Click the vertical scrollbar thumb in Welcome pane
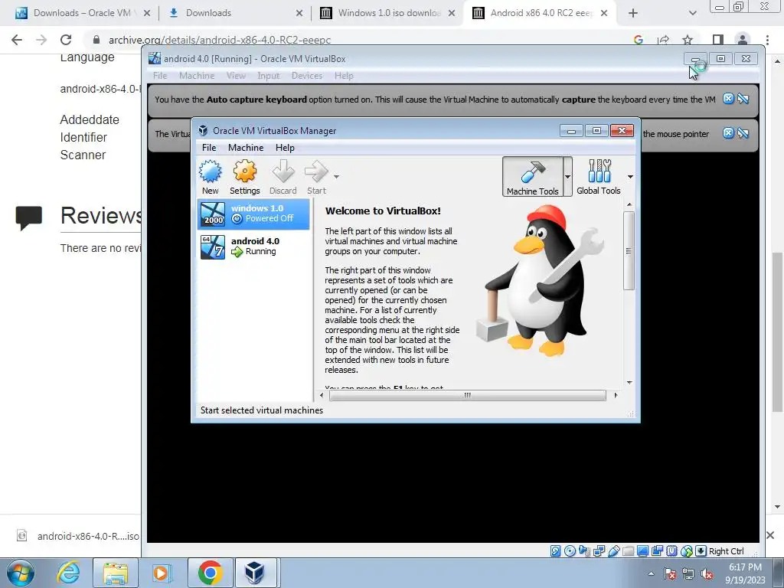The image size is (784, 588). coord(629,250)
